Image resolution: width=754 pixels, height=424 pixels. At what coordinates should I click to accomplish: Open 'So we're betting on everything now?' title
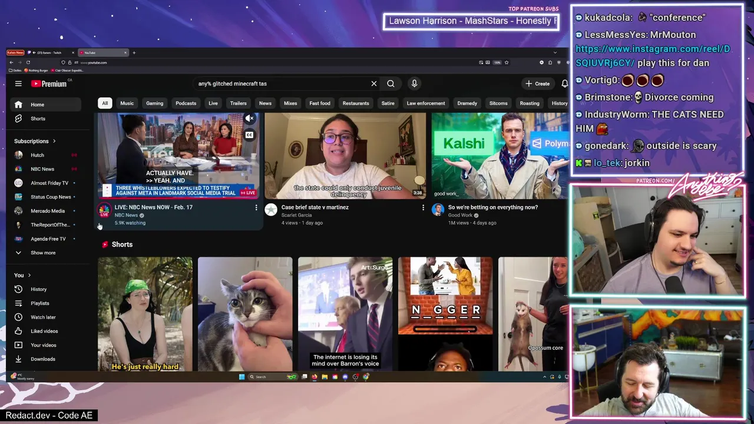click(x=493, y=207)
